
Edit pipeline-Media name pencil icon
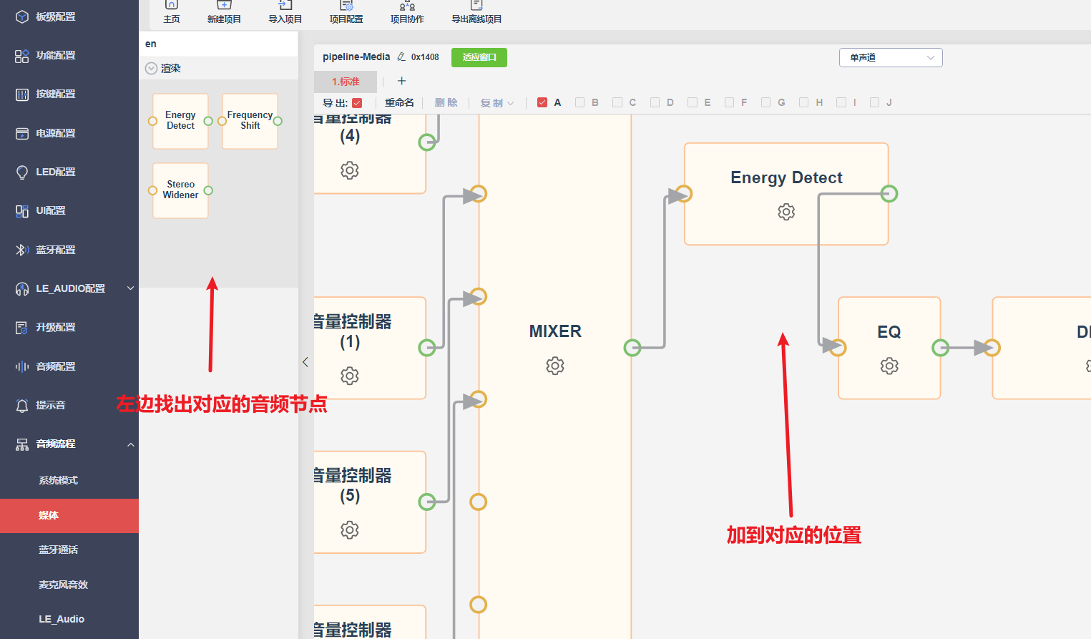(401, 57)
